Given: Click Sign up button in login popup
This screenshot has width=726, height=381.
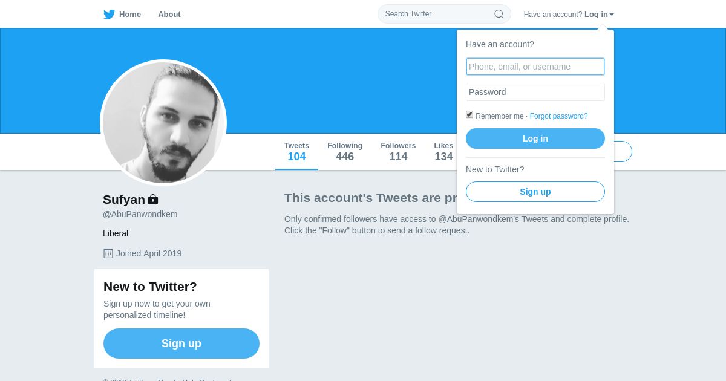Looking at the screenshot, I should click(535, 192).
